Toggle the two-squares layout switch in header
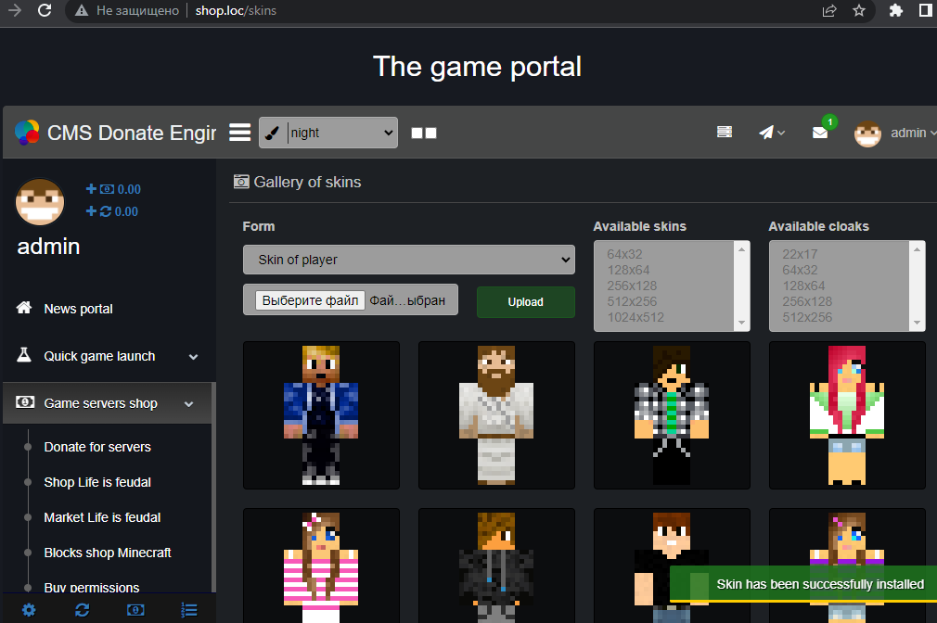Image resolution: width=937 pixels, height=623 pixels. [x=424, y=133]
